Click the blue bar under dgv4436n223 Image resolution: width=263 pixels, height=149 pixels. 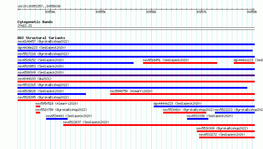pyautogui.click(x=135, y=51)
